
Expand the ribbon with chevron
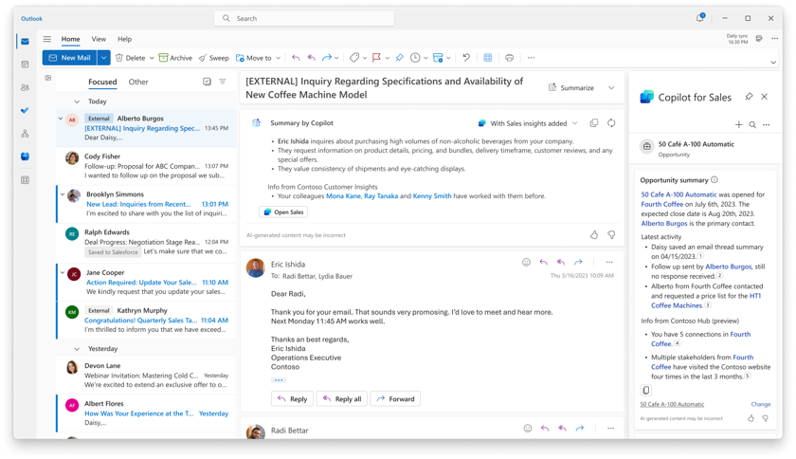pos(773,63)
